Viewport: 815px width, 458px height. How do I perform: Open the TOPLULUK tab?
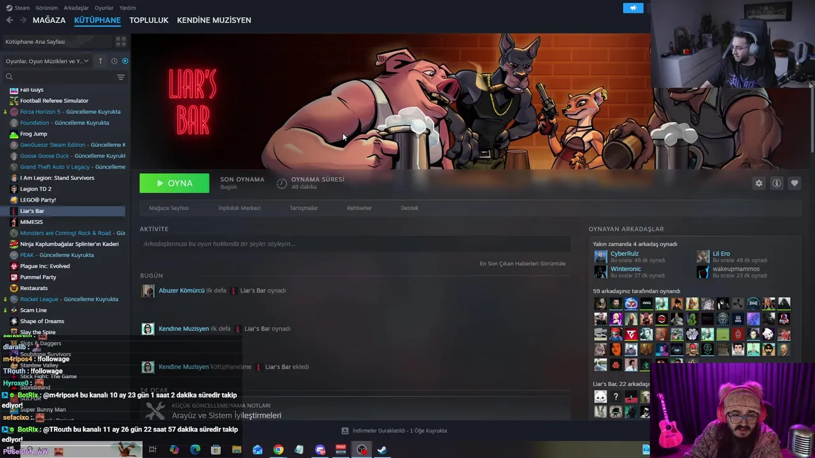(x=149, y=20)
